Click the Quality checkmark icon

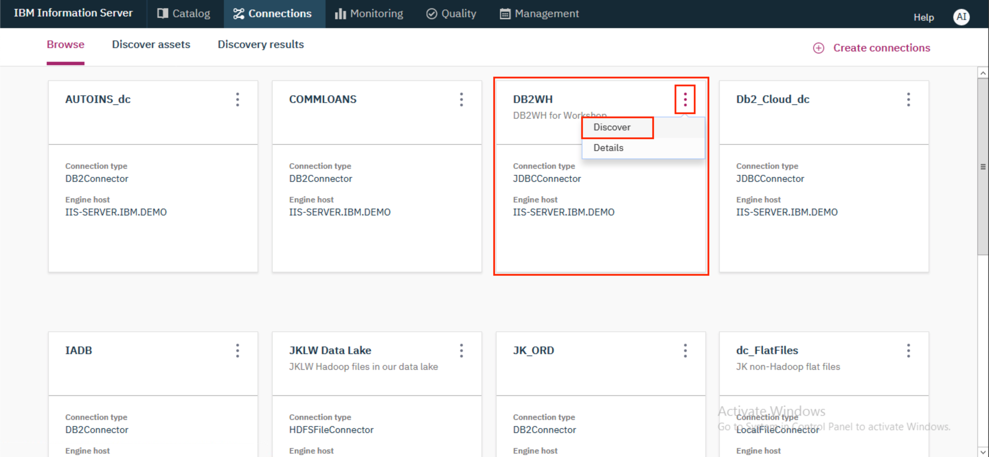tap(432, 14)
